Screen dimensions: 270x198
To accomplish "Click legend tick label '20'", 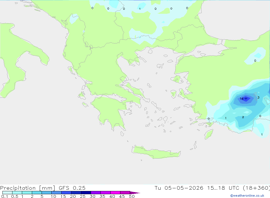I will [73, 196].
